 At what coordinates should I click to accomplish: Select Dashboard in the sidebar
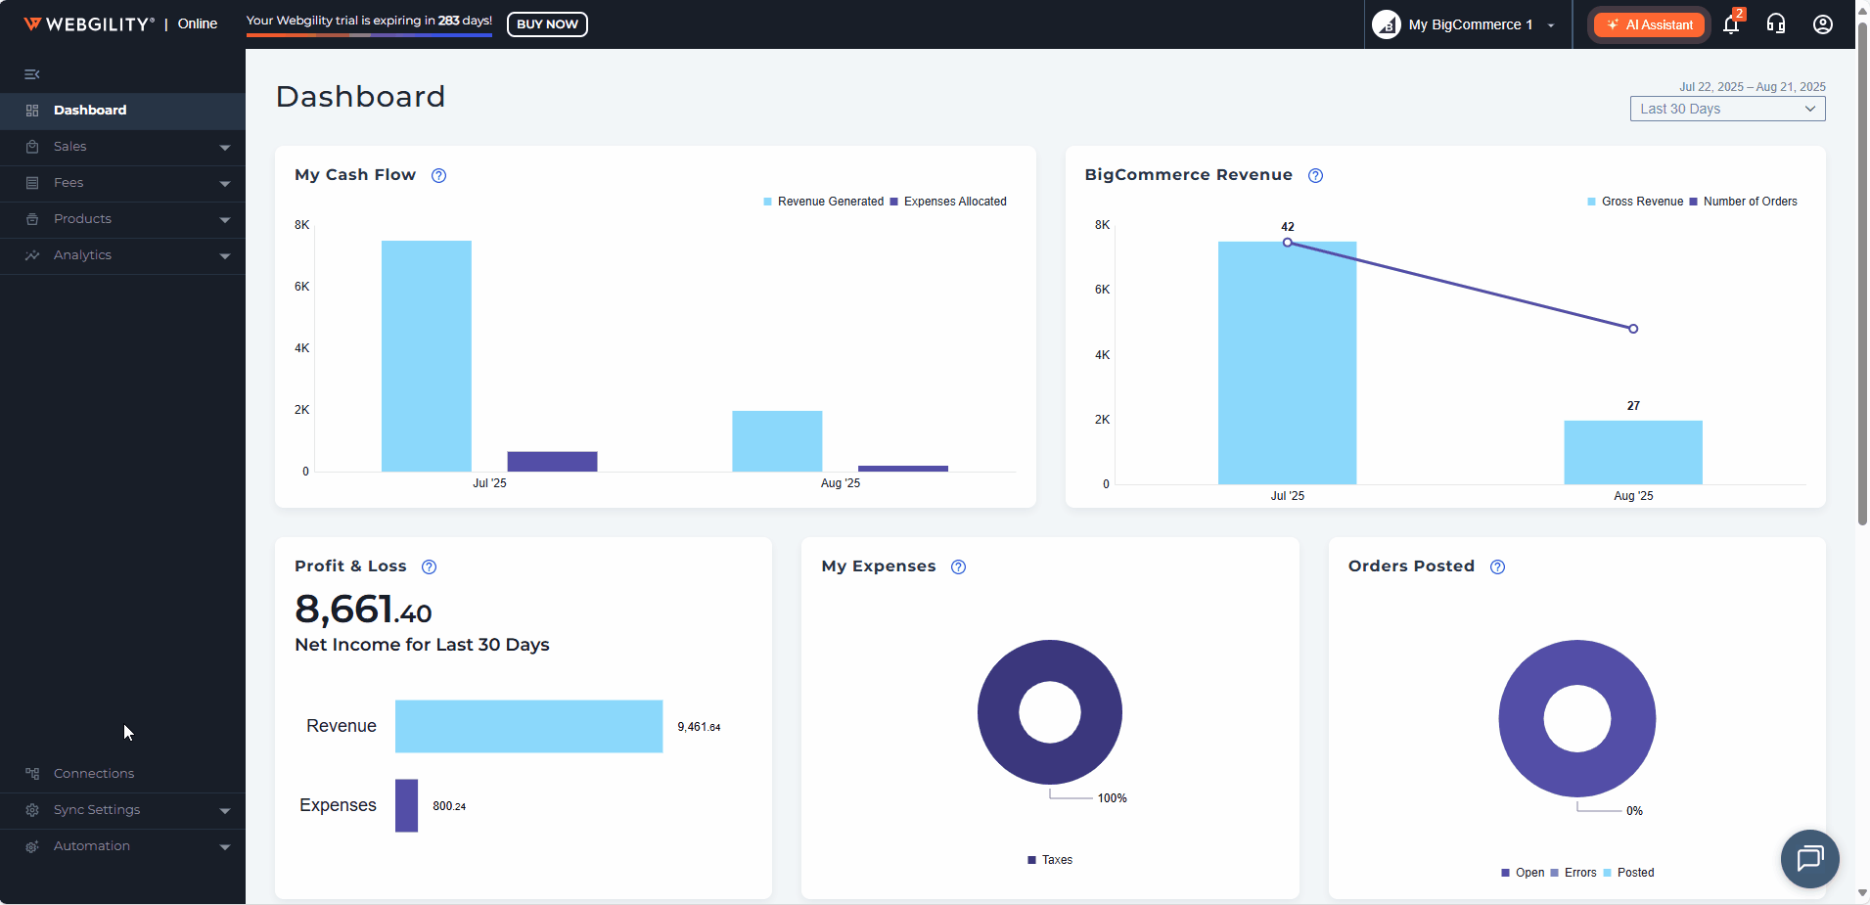(90, 111)
